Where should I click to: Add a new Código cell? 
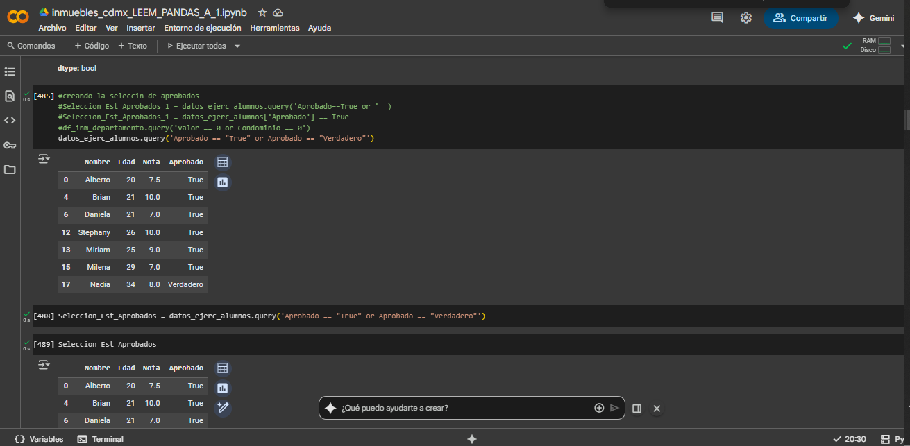click(x=92, y=46)
